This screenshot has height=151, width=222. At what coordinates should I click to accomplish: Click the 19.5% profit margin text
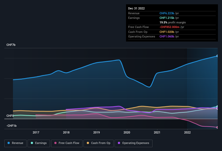click(x=173, y=22)
